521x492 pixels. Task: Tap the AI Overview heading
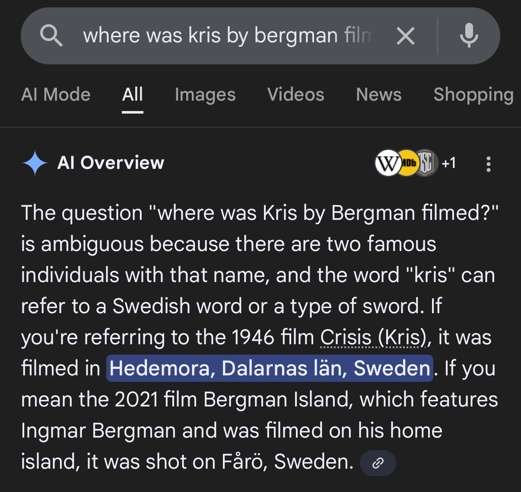tap(111, 163)
